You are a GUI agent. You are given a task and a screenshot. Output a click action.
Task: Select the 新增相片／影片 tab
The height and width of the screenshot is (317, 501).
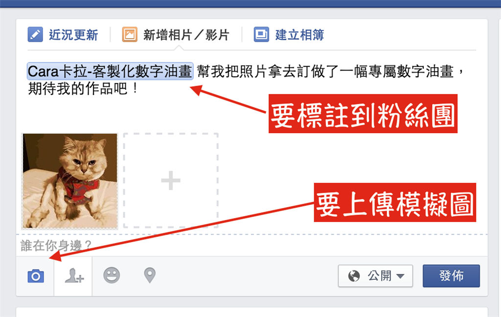pyautogui.click(x=186, y=35)
